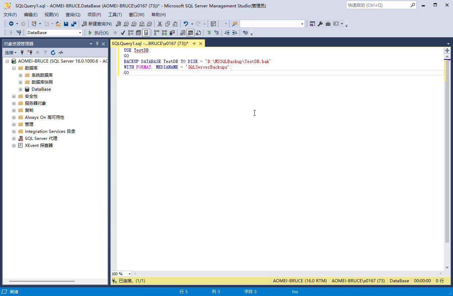Click the query options icon
The width and height of the screenshot is (453, 296).
click(138, 33)
